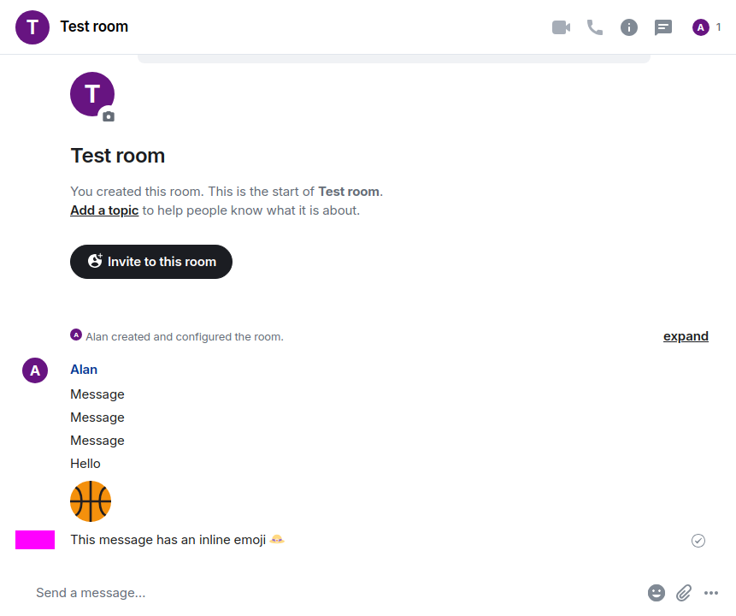
Task: Open the threads panel icon
Action: 662,27
